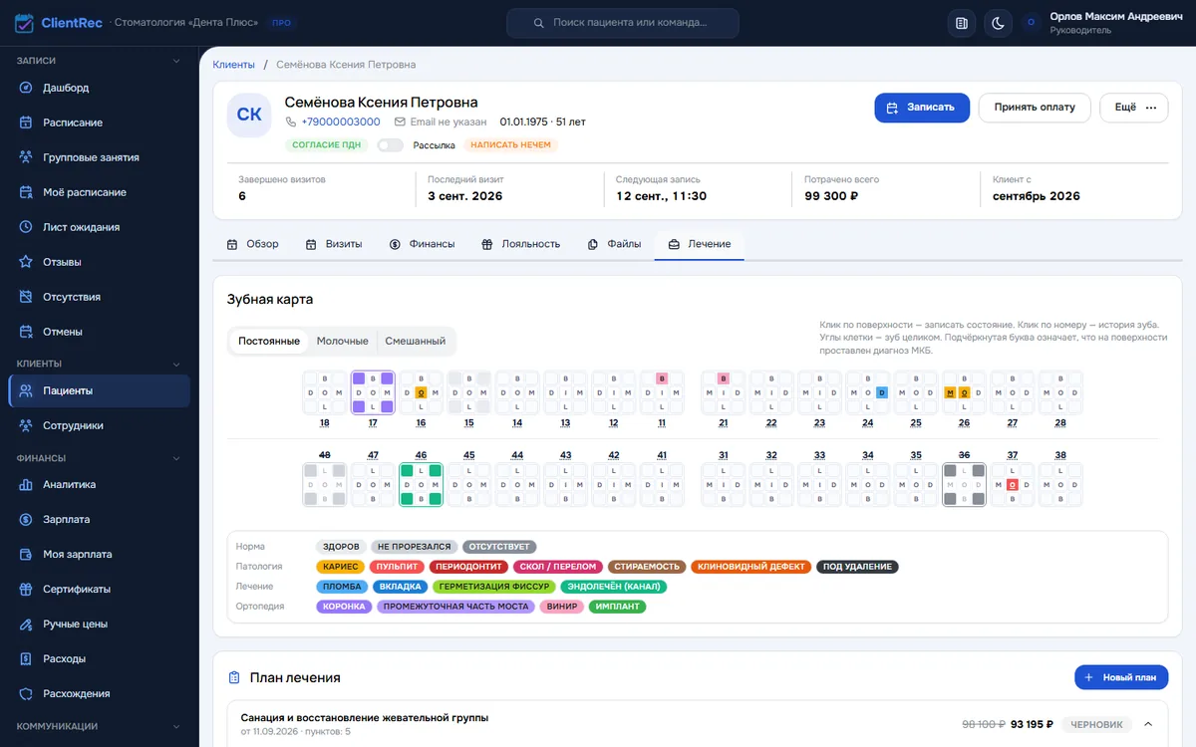The image size is (1196, 747).
Task: Click the notes icon next to the moon
Action: tap(962, 23)
